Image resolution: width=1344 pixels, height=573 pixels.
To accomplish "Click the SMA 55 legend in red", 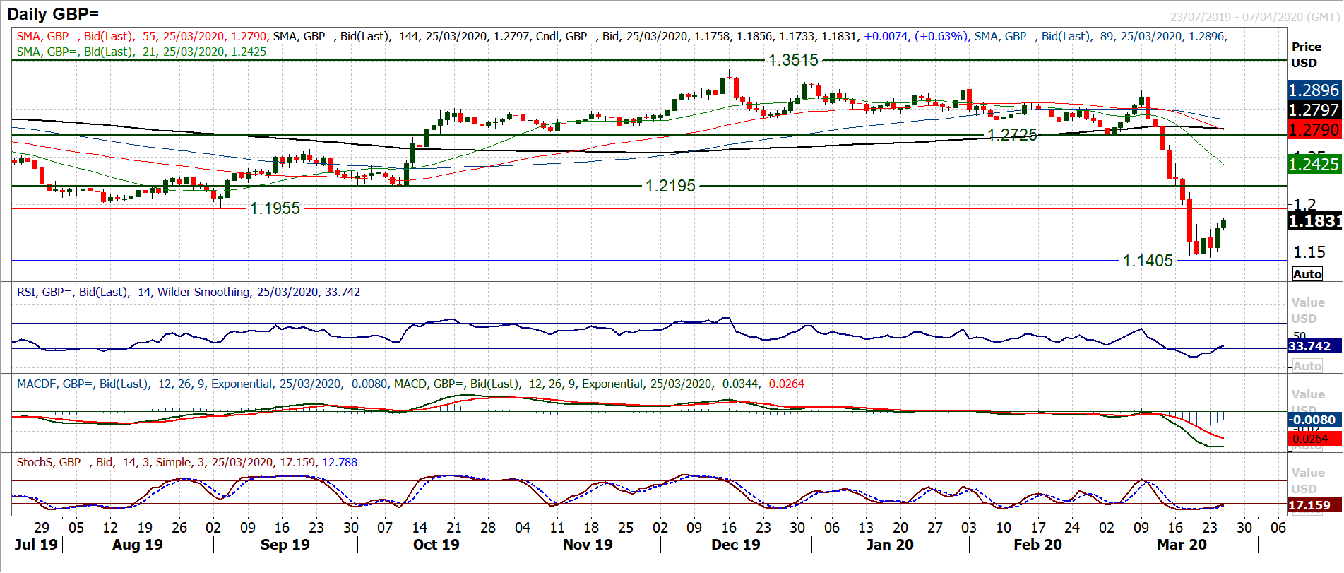I will click(141, 36).
